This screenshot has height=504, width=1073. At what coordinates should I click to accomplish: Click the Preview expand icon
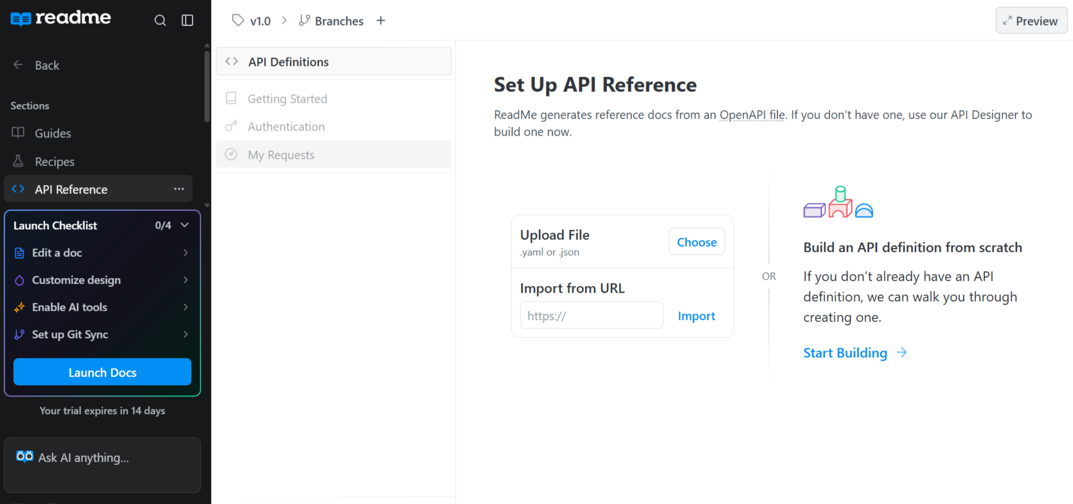point(1007,21)
